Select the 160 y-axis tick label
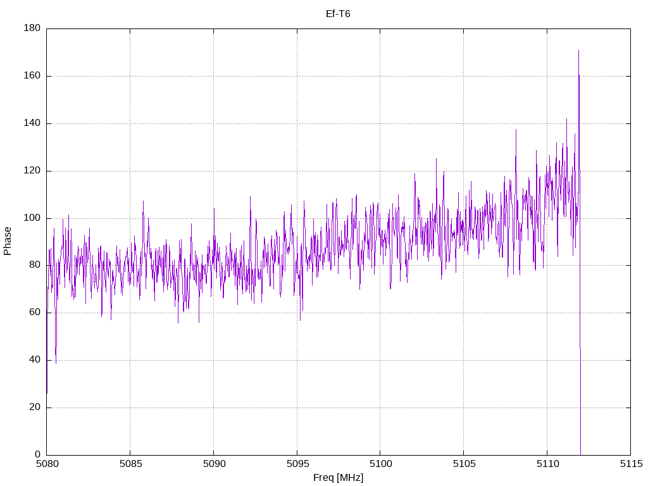Viewport: 648px width, 486px height. [32, 76]
